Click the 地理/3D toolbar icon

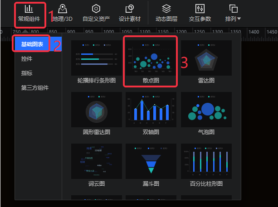(x=62, y=13)
